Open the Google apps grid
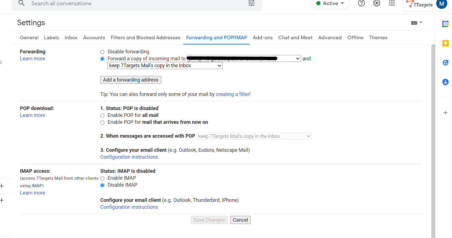The image size is (452, 238). (x=392, y=3)
